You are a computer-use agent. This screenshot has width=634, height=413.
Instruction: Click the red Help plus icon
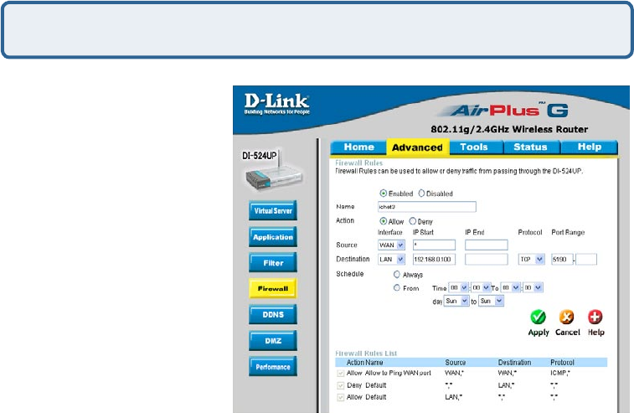click(595, 317)
